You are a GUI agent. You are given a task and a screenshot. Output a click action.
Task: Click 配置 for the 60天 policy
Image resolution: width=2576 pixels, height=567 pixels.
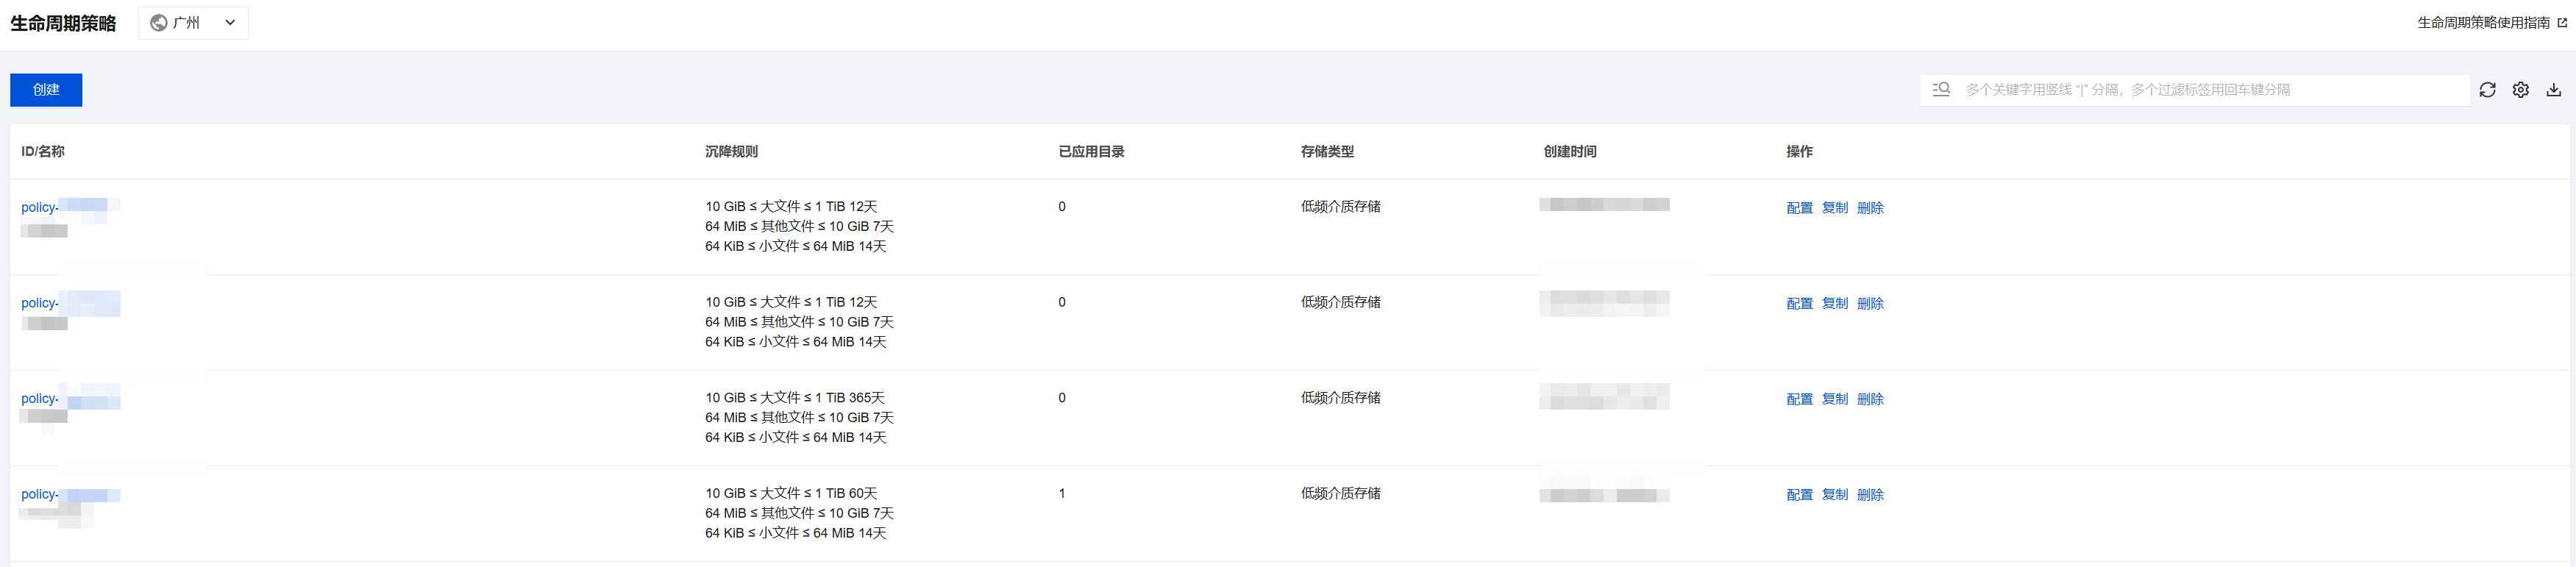tap(1799, 495)
